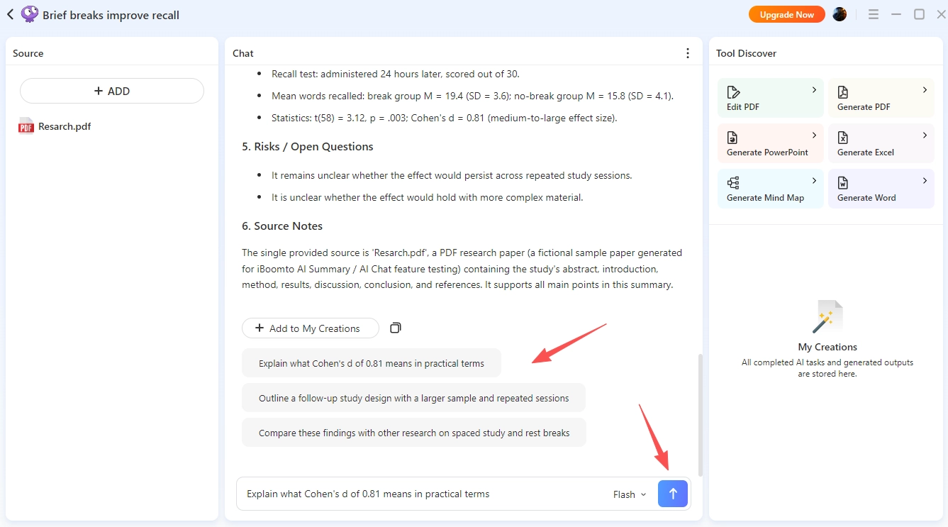Expand the Generate Mind Map card chevron

(814, 181)
